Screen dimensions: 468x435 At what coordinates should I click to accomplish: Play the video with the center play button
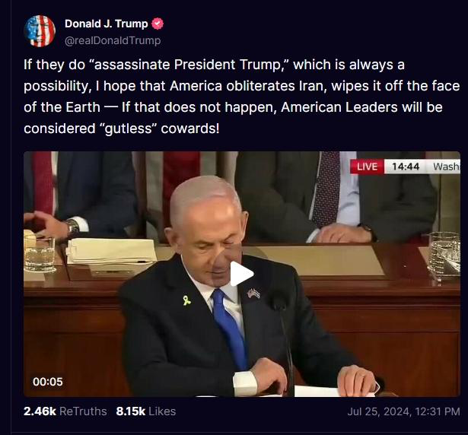241,274
